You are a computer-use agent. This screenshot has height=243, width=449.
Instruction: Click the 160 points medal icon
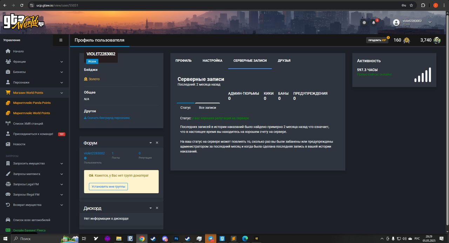click(x=407, y=40)
